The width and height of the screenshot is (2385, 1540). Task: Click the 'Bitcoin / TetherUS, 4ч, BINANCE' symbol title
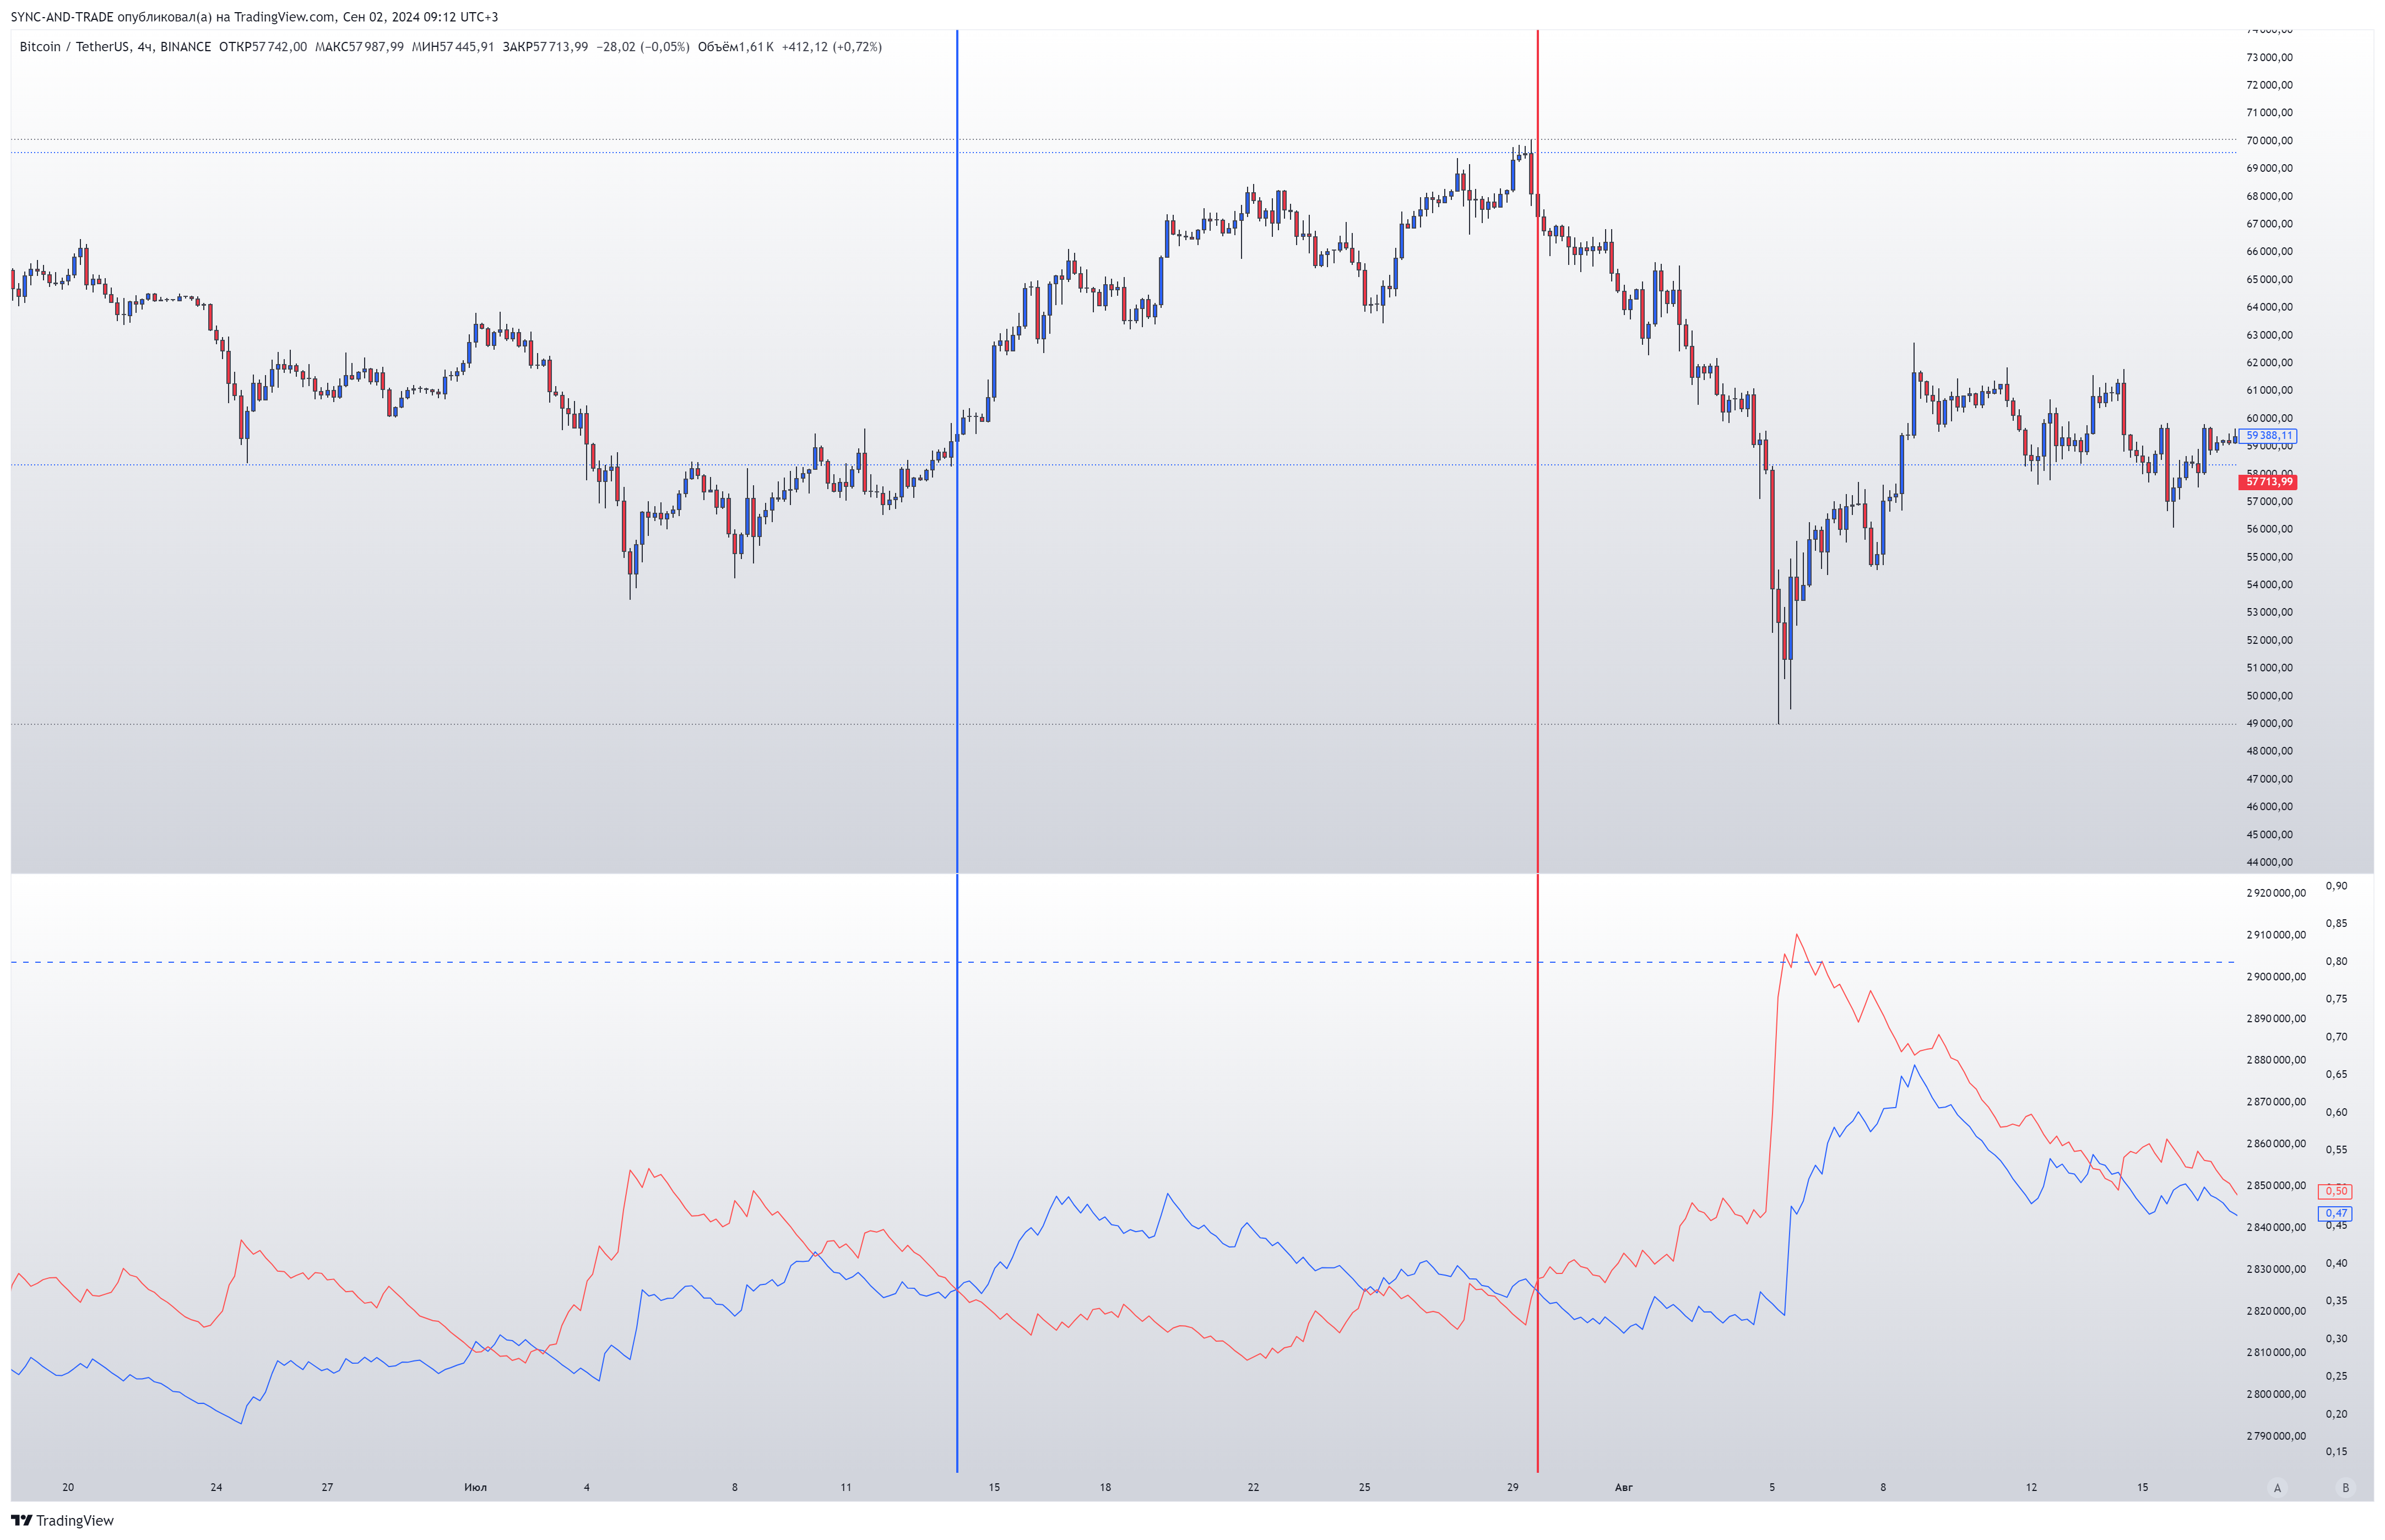click(x=115, y=47)
